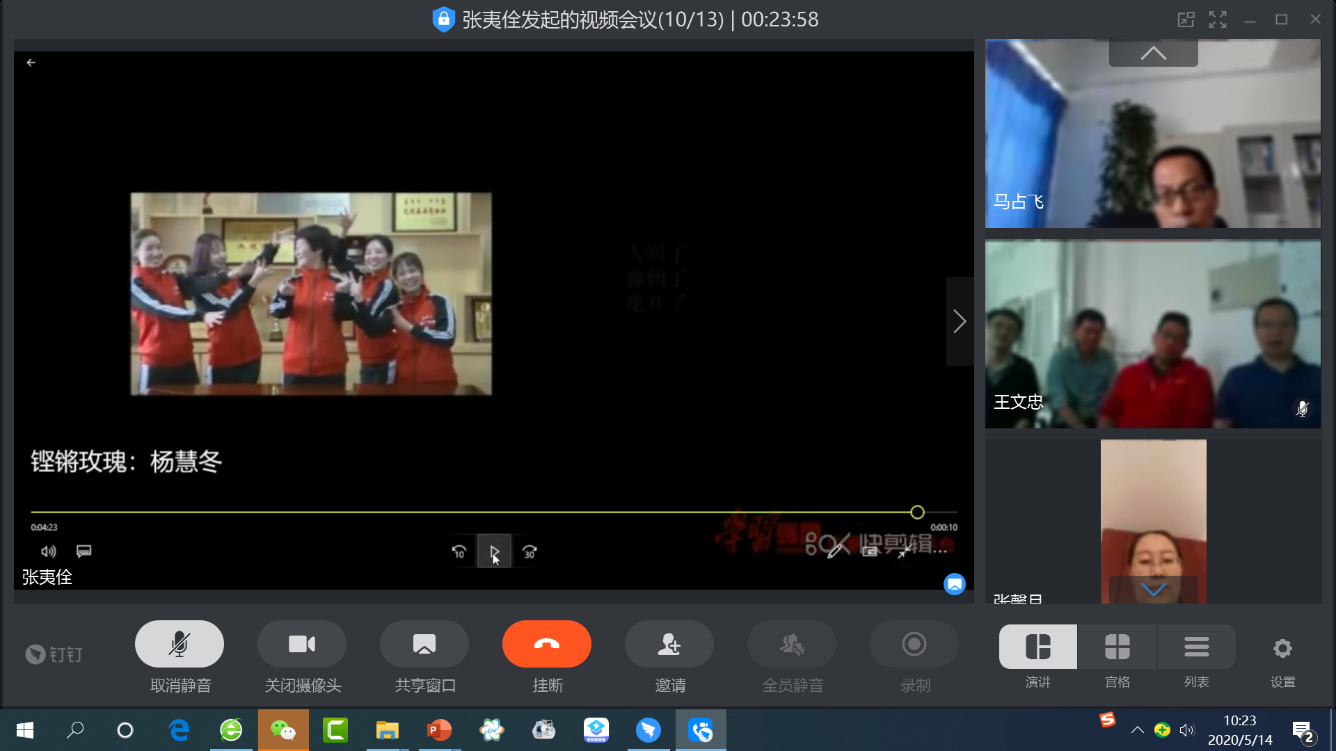
Task: Switch to 列表 list layout
Action: (1197, 647)
